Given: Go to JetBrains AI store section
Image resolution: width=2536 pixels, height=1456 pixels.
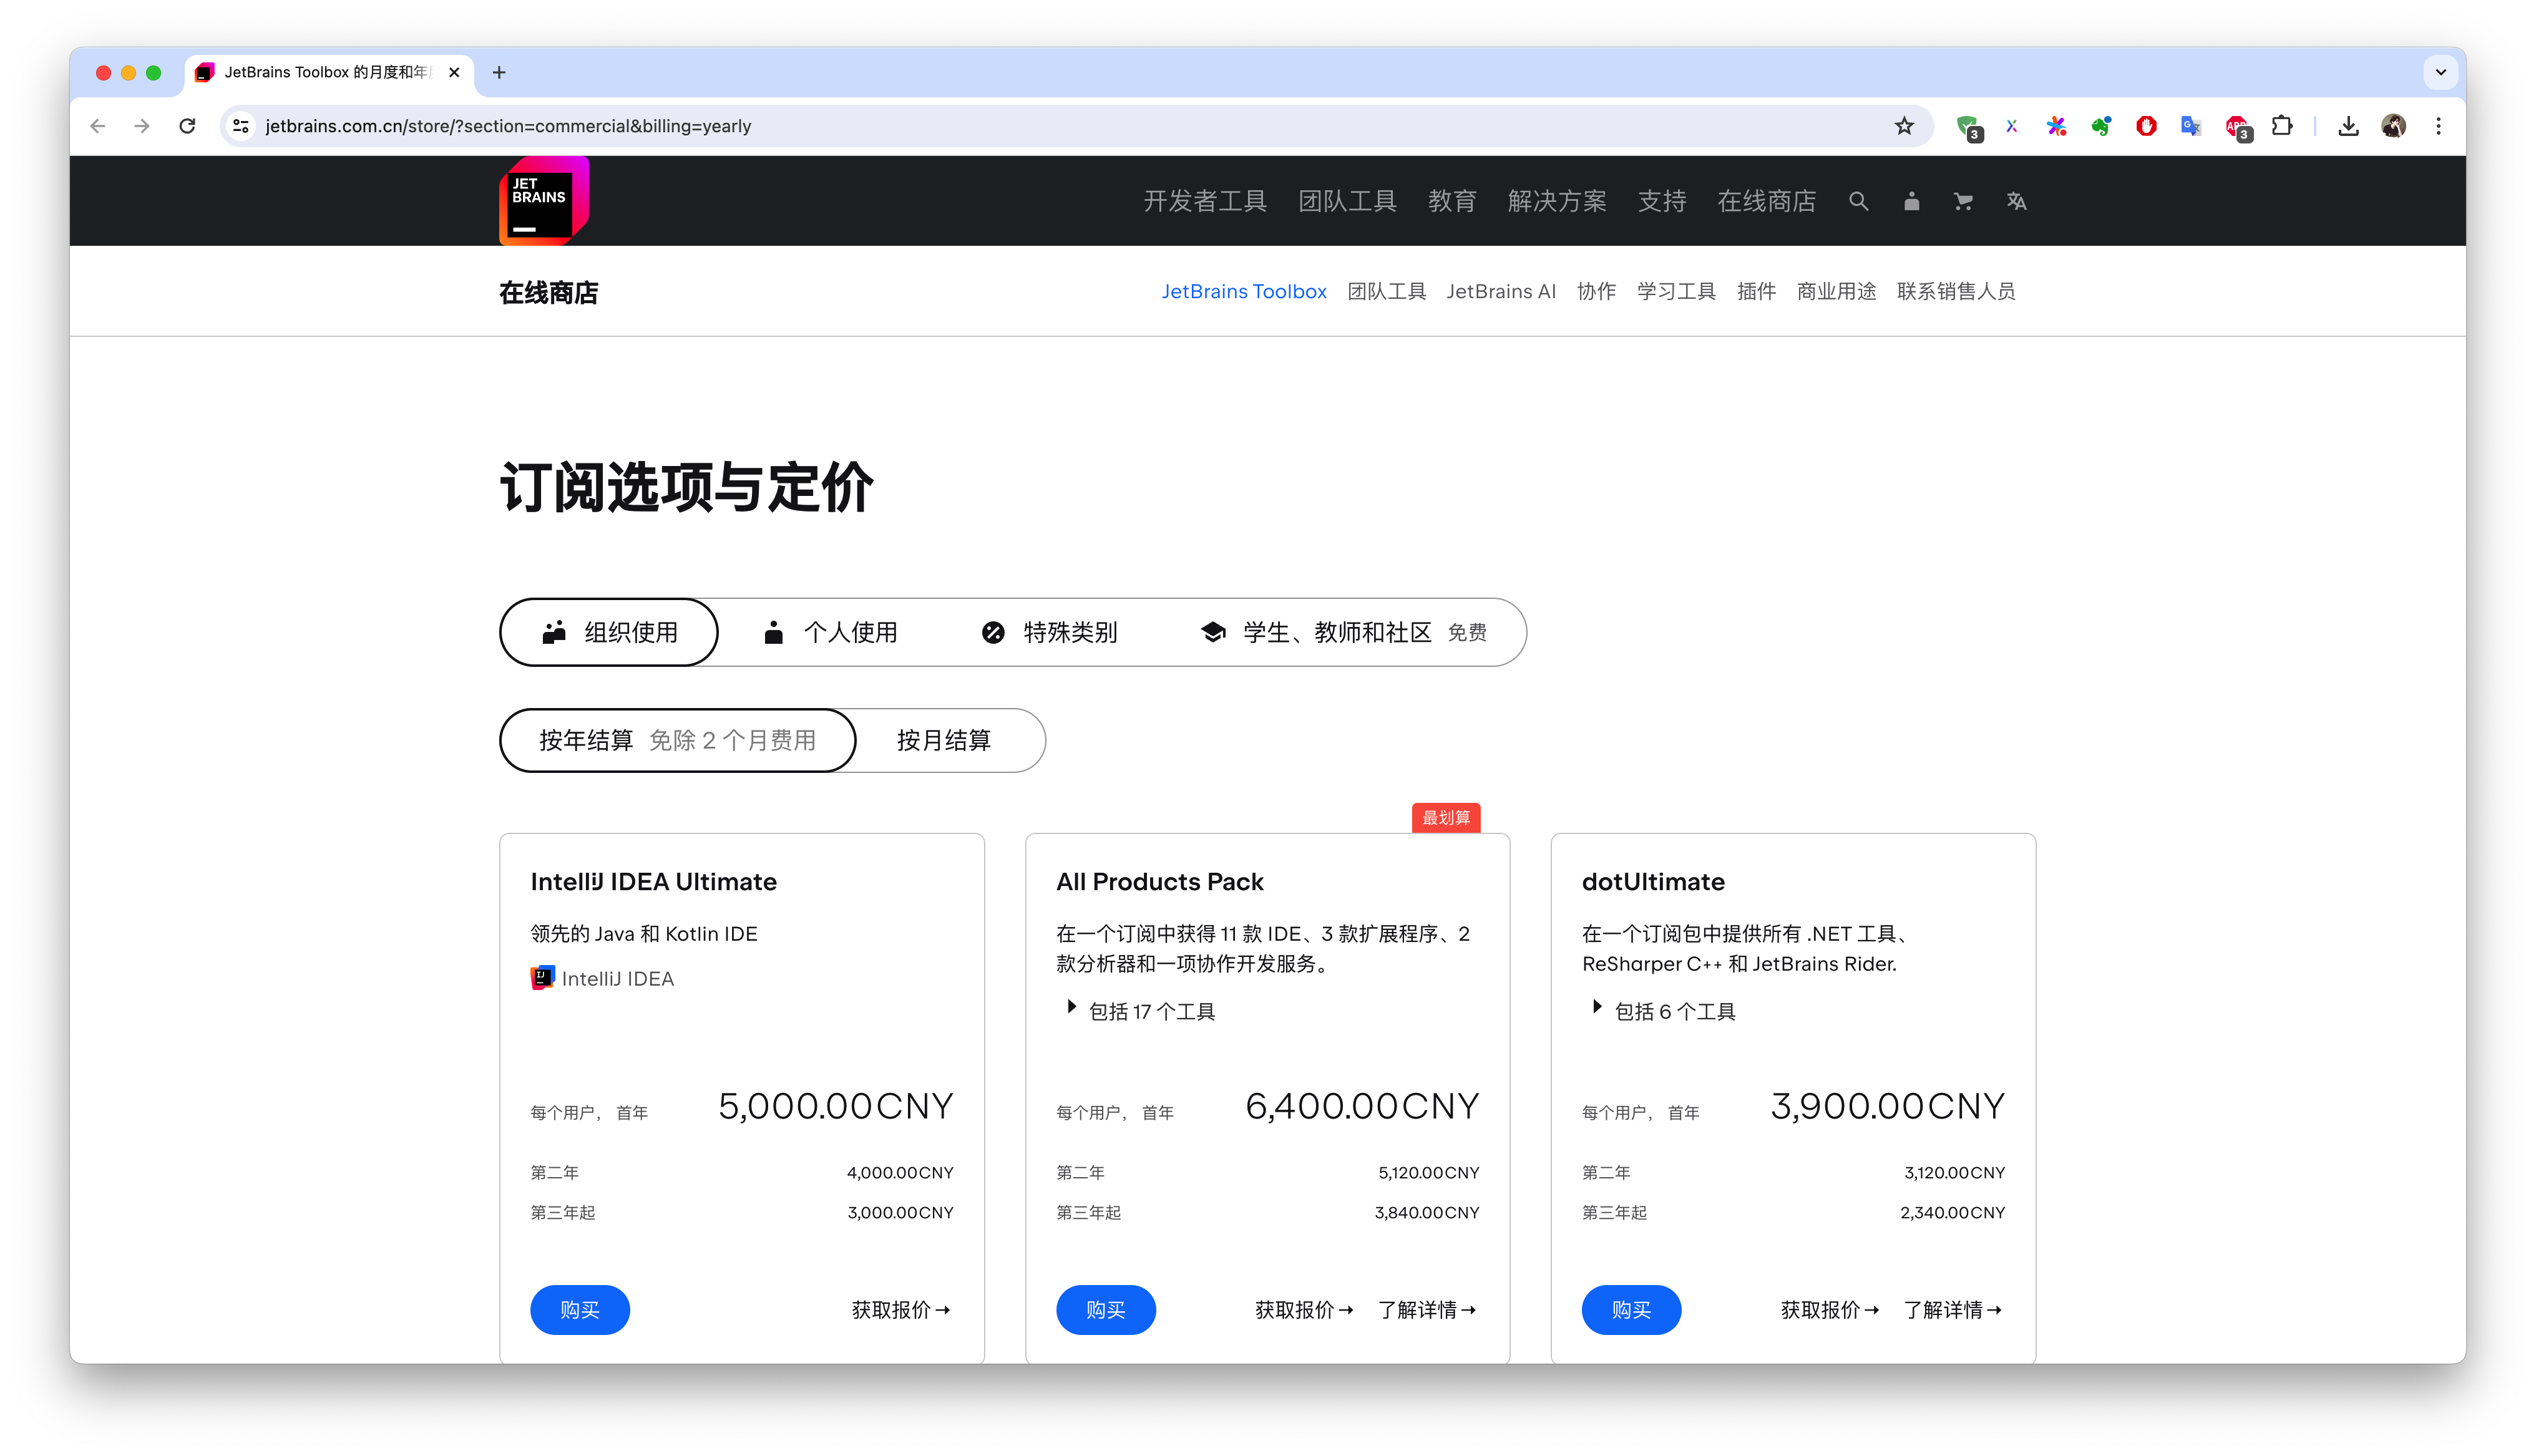Looking at the screenshot, I should (x=1500, y=291).
